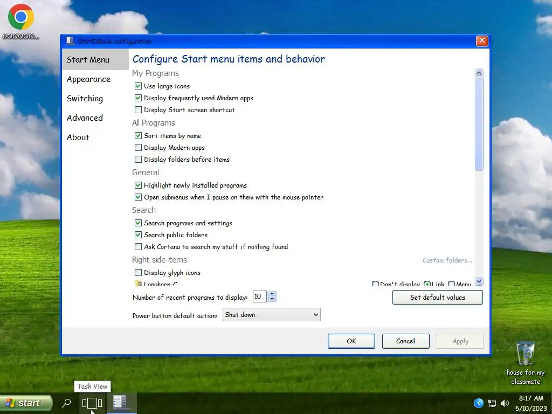
Task: Toggle Highlight newly installed programs
Action: click(x=139, y=185)
